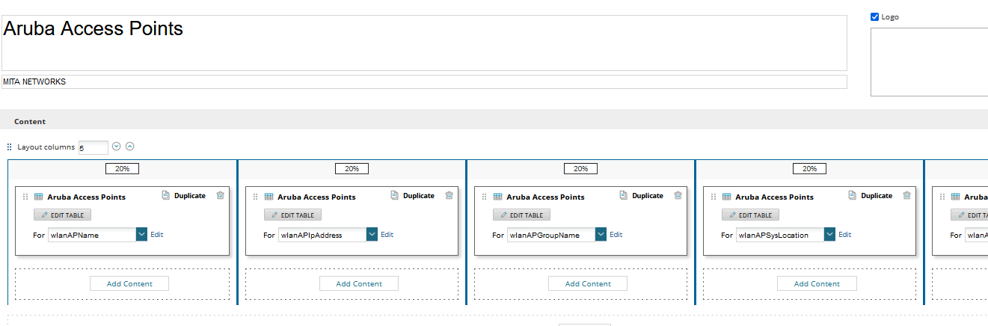This screenshot has width=988, height=326.
Task: Click Edit link next to wlanAPName
Action: point(156,234)
